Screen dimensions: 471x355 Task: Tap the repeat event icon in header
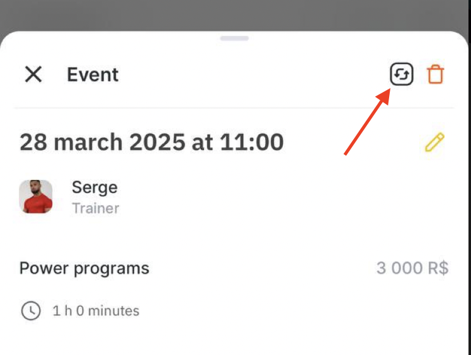(401, 74)
